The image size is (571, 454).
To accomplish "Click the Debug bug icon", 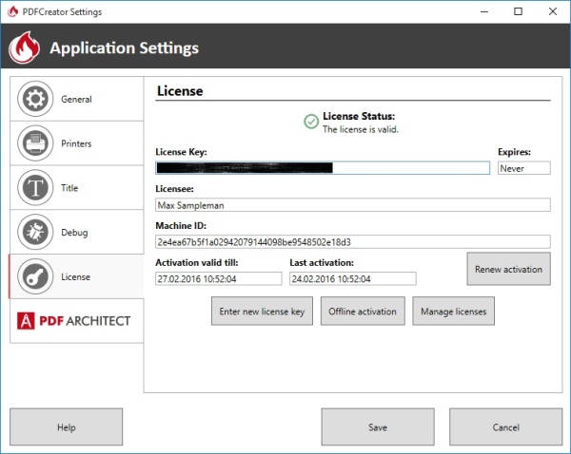I will [36, 233].
